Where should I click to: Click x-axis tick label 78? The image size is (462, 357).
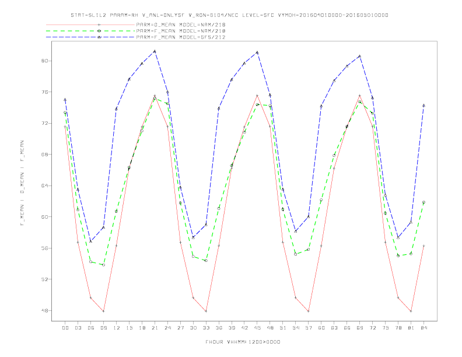(398, 328)
